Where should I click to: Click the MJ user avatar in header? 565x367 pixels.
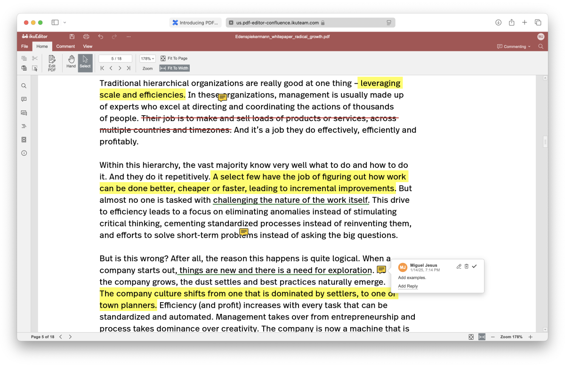[x=541, y=37]
